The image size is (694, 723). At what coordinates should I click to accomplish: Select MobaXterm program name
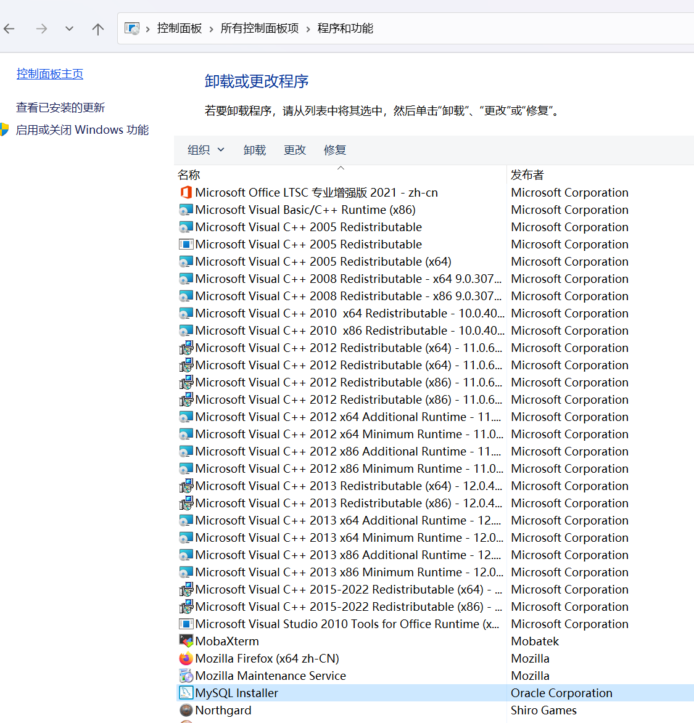click(x=227, y=642)
